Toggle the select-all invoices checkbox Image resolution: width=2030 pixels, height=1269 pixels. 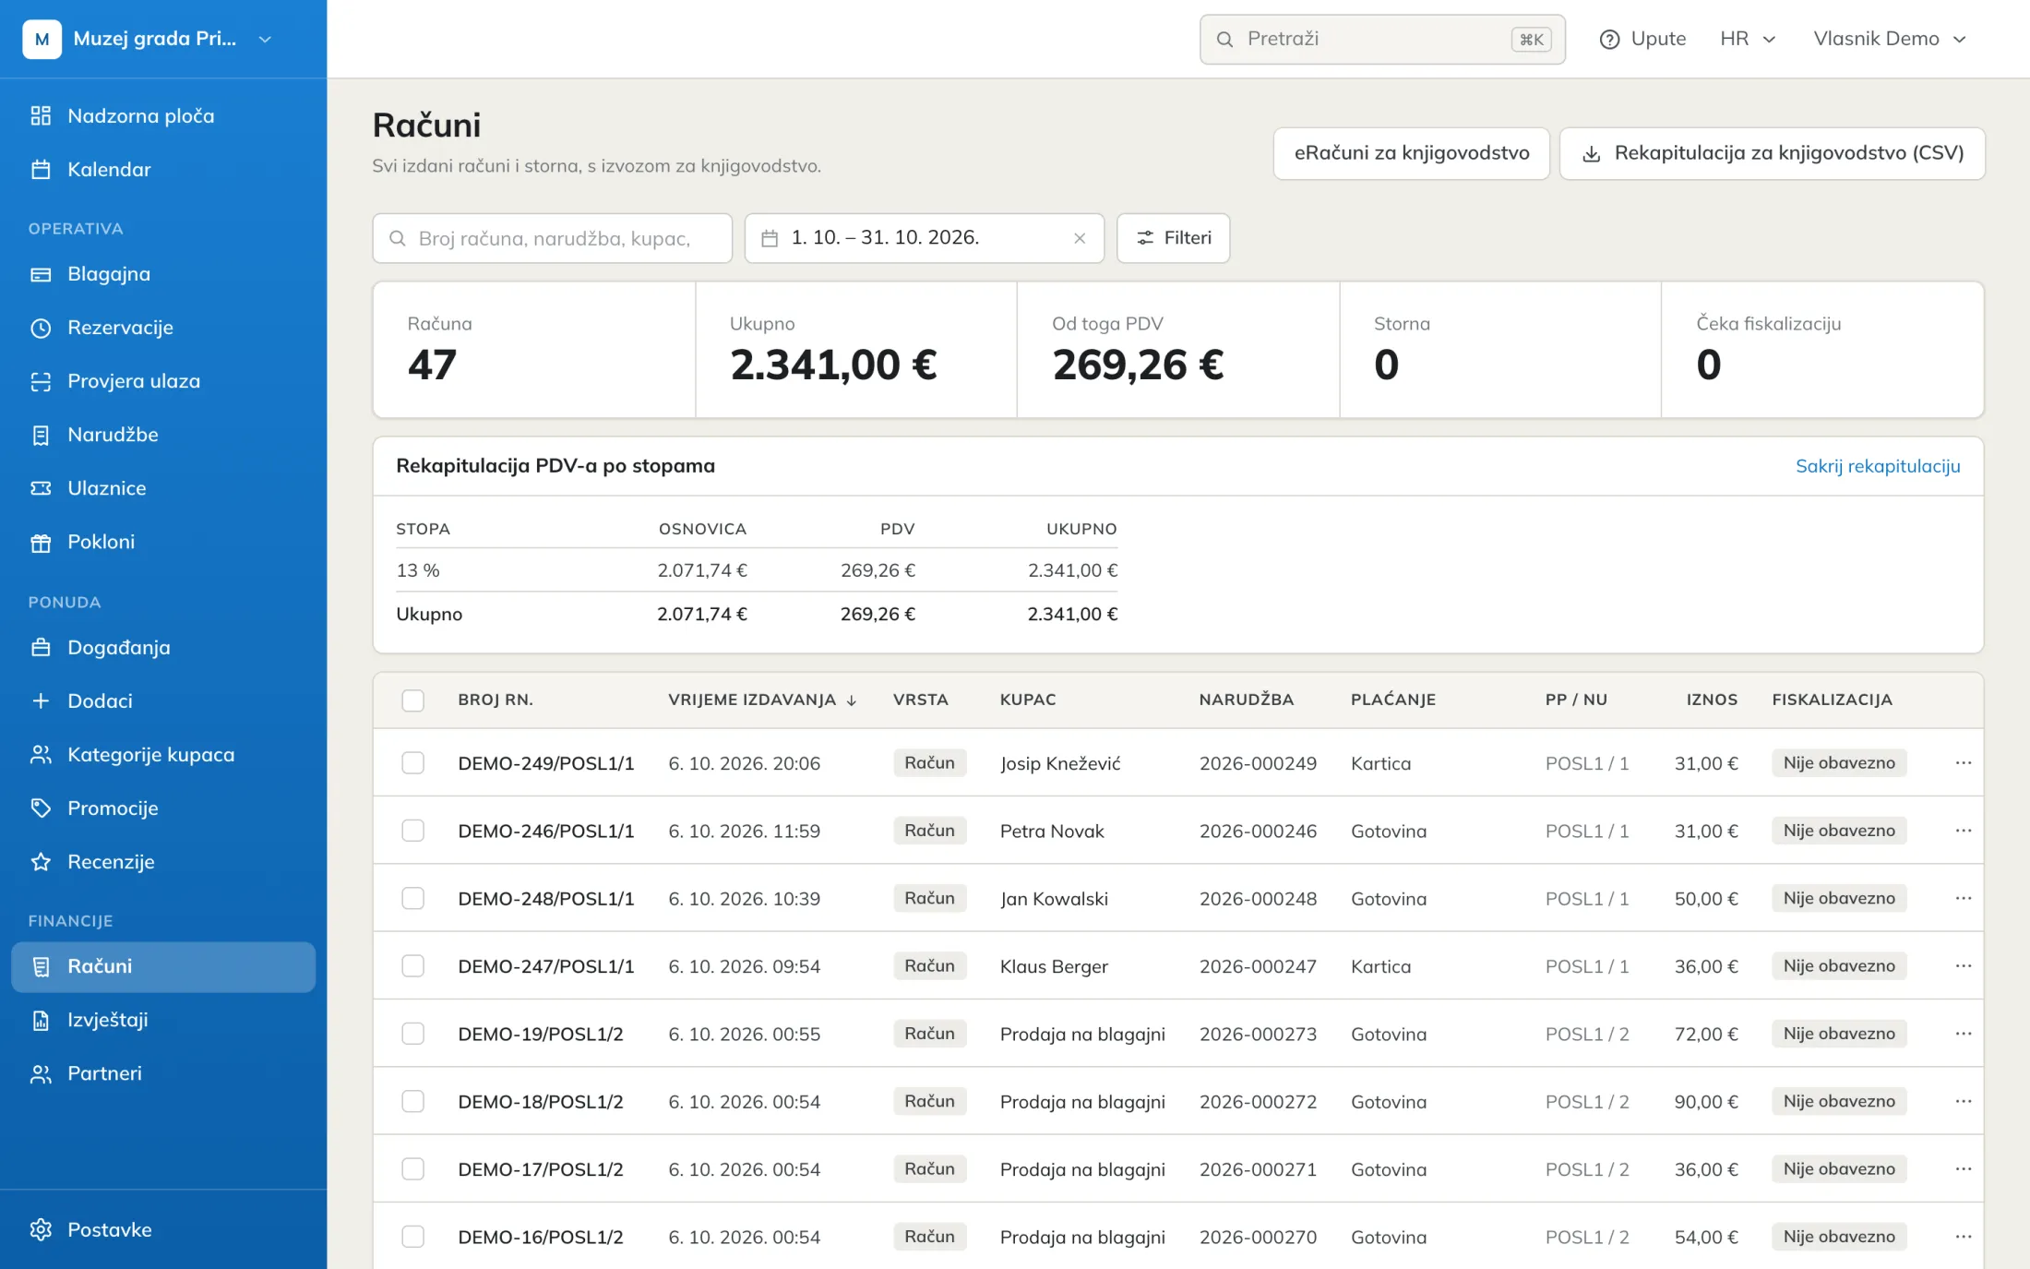click(412, 700)
